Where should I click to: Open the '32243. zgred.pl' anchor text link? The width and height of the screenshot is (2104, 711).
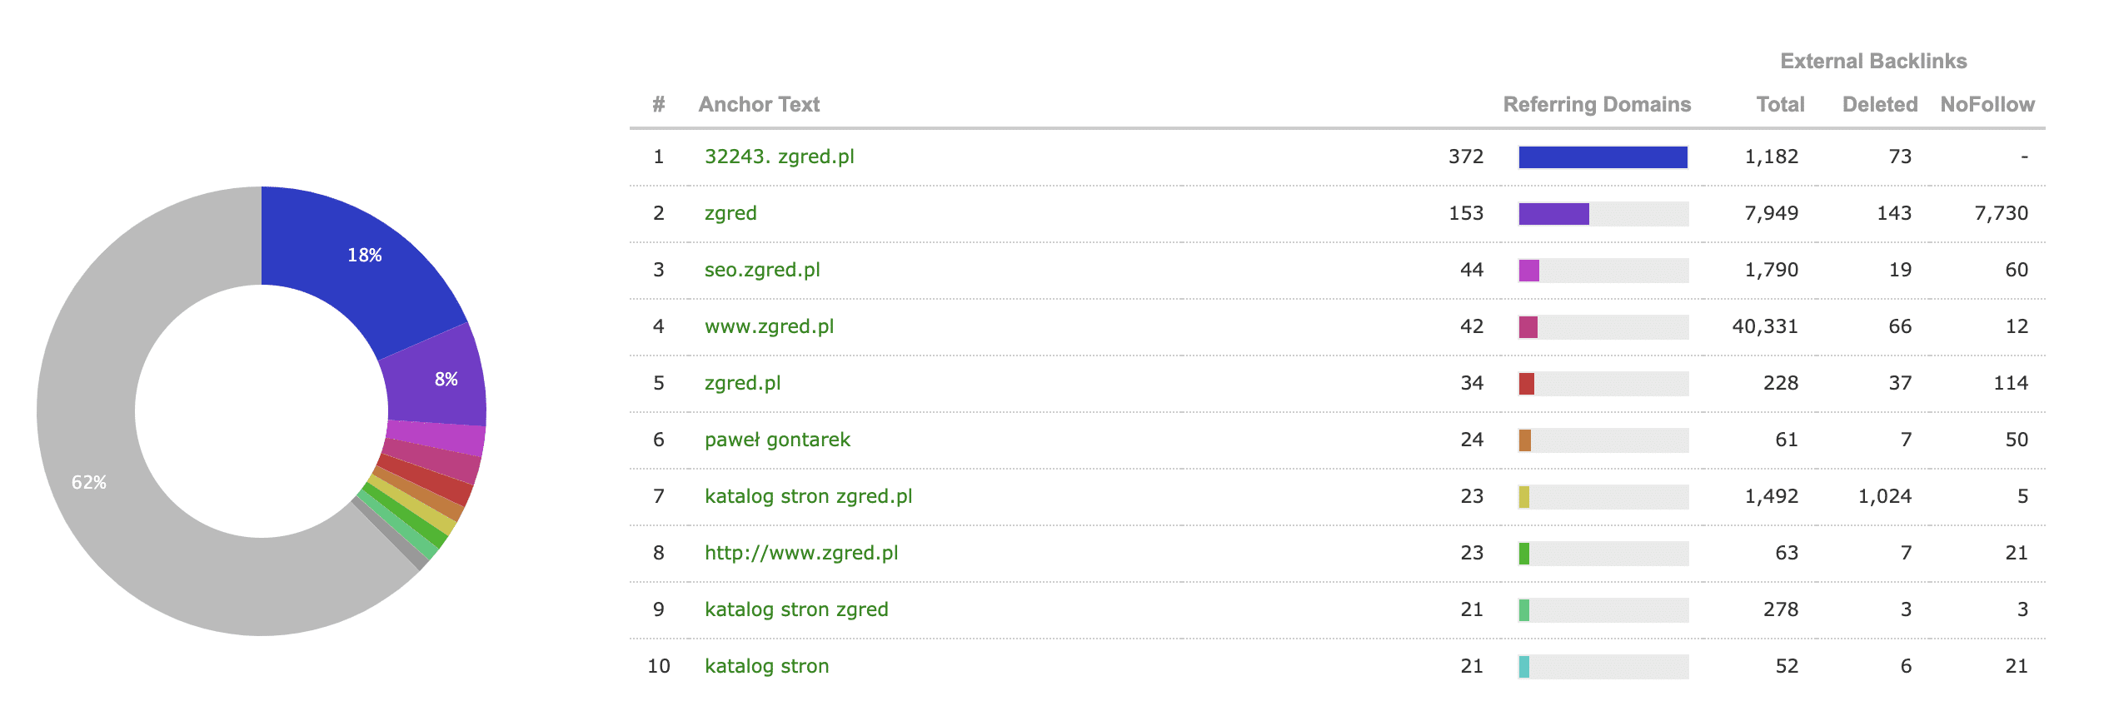(x=779, y=157)
